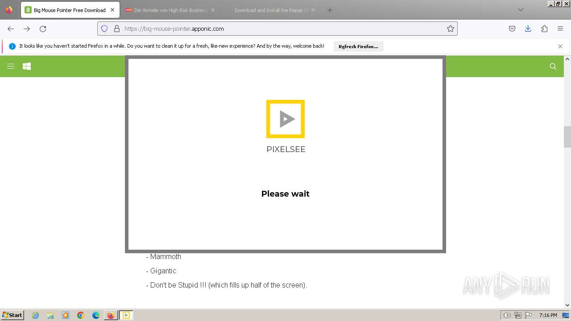Click the Don't be Stupid line
The image size is (571, 321).
pyautogui.click(x=227, y=285)
